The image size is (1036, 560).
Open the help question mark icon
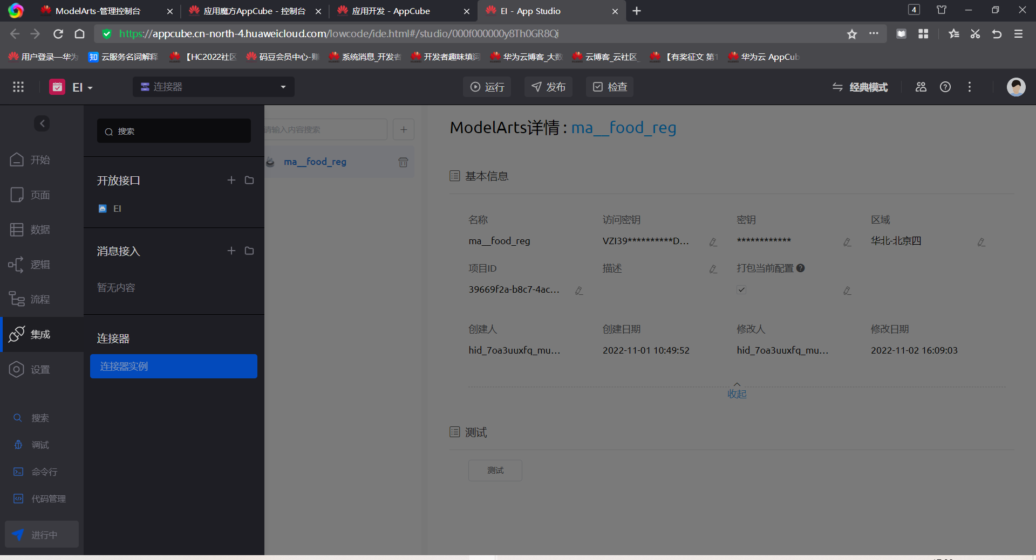pos(945,87)
